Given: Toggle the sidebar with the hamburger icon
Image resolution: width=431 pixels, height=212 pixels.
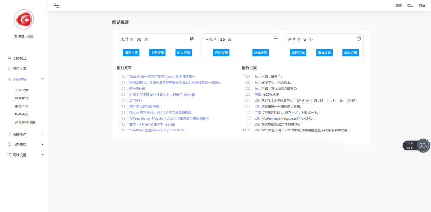Looking at the screenshot, I should tap(56, 5).
